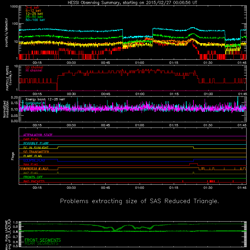Select the HI channel legend text
This screenshot has width=250, height=250.
coord(34,71)
